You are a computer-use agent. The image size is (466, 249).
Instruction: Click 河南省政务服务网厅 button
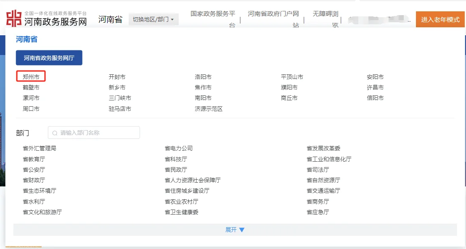coord(49,58)
